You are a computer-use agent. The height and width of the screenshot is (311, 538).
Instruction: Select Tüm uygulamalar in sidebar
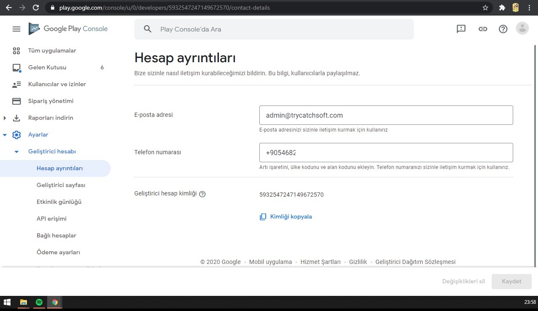[x=52, y=51]
